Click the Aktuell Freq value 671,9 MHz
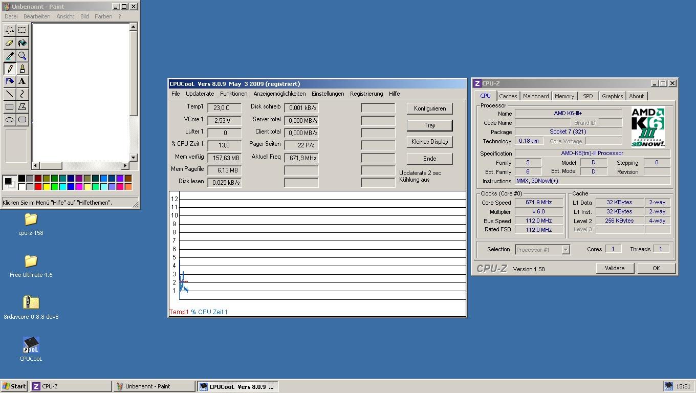The height and width of the screenshot is (393, 696). coord(301,158)
